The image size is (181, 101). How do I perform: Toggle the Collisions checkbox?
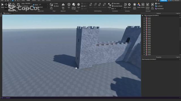(22, 6)
